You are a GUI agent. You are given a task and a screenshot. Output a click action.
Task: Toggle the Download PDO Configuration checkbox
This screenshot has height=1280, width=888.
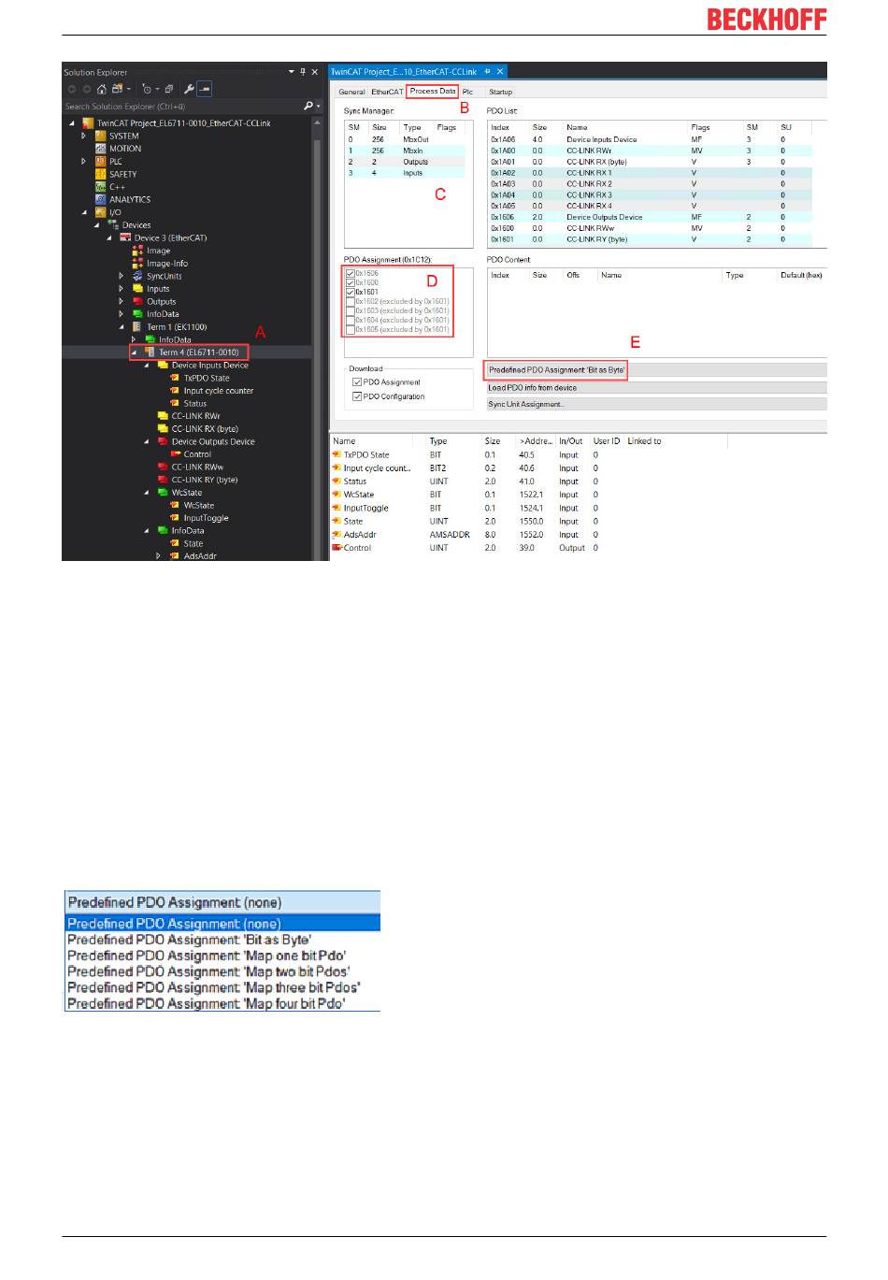pos(357,396)
